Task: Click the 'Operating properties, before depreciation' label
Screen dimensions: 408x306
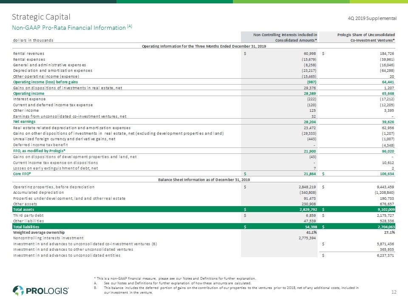Action: 54,187
